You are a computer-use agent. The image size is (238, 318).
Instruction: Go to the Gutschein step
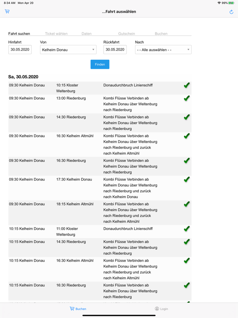126,34
